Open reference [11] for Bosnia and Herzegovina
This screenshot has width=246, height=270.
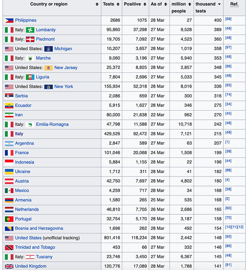pyautogui.click(x=234, y=227)
